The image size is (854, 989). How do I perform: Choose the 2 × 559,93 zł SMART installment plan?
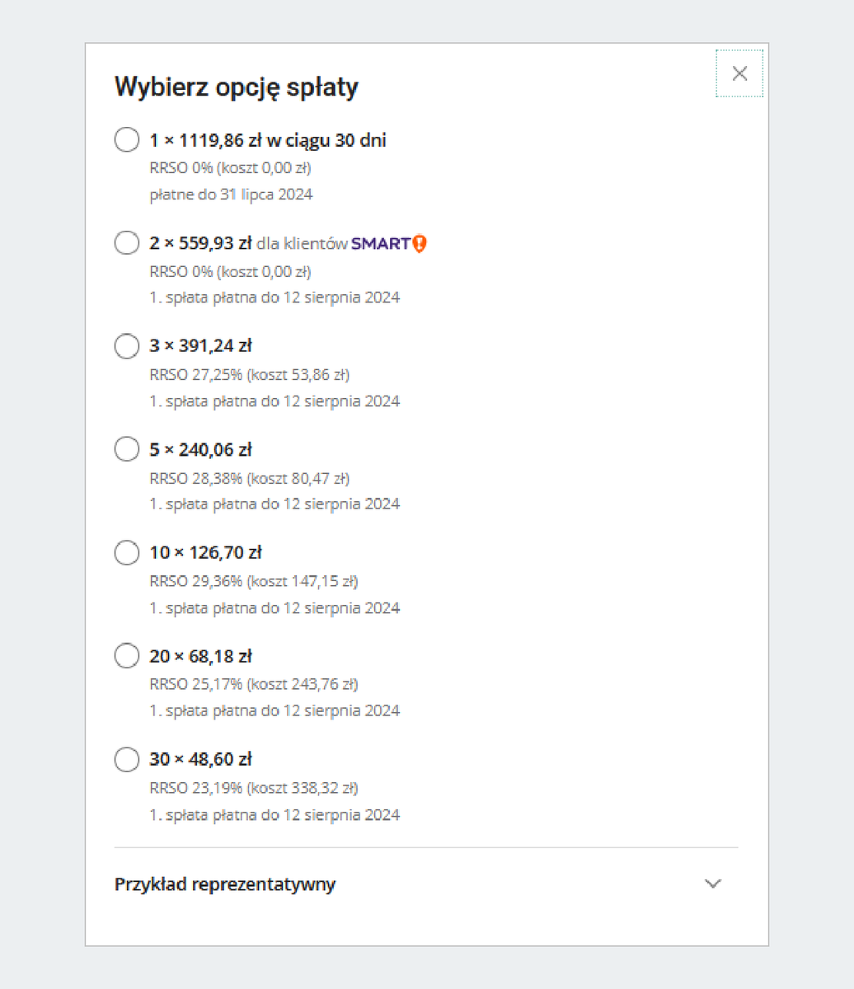(126, 242)
